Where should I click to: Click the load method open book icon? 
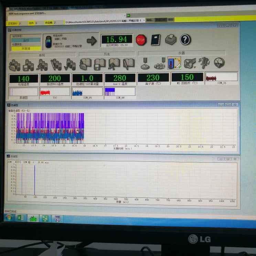point(85,64)
